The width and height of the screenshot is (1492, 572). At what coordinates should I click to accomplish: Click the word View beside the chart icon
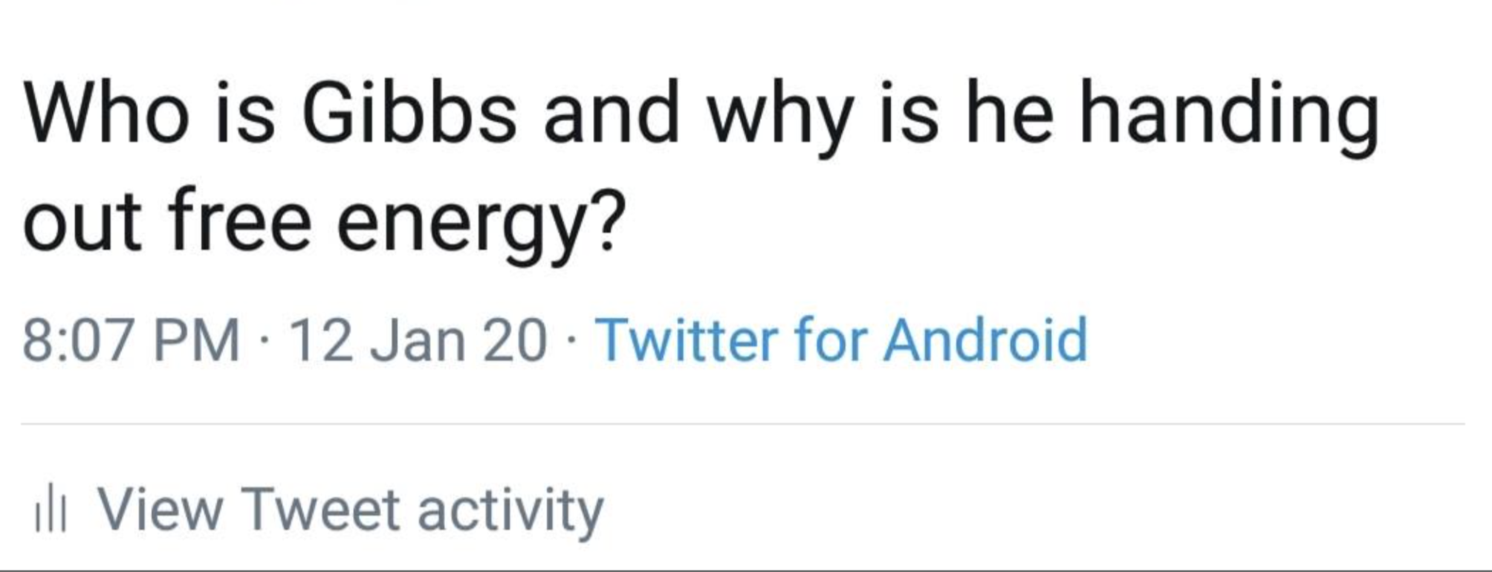click(160, 510)
